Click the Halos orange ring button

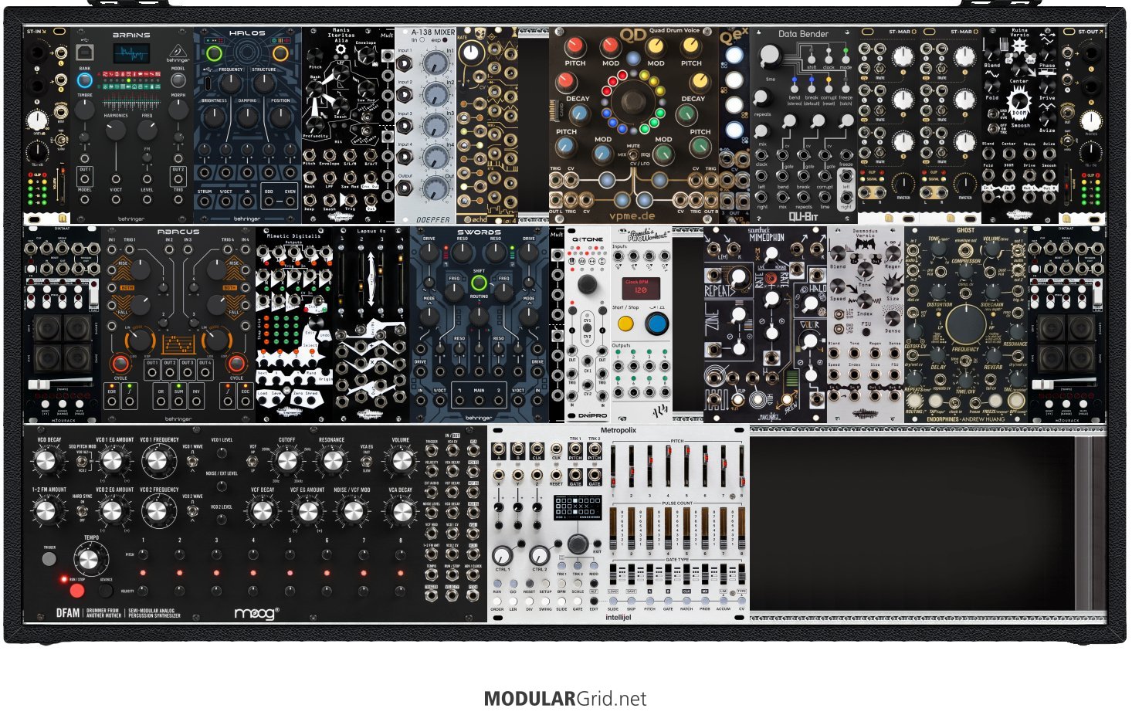[x=280, y=54]
